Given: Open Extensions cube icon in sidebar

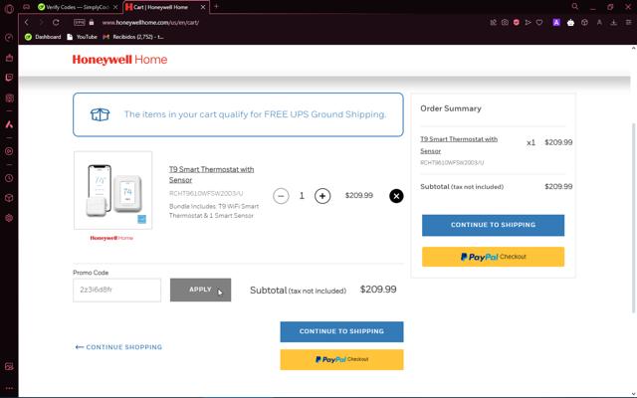Looking at the screenshot, I should point(9,198).
